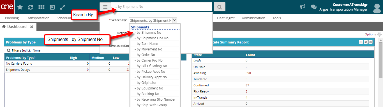Open the chat messages icon

(314, 7)
